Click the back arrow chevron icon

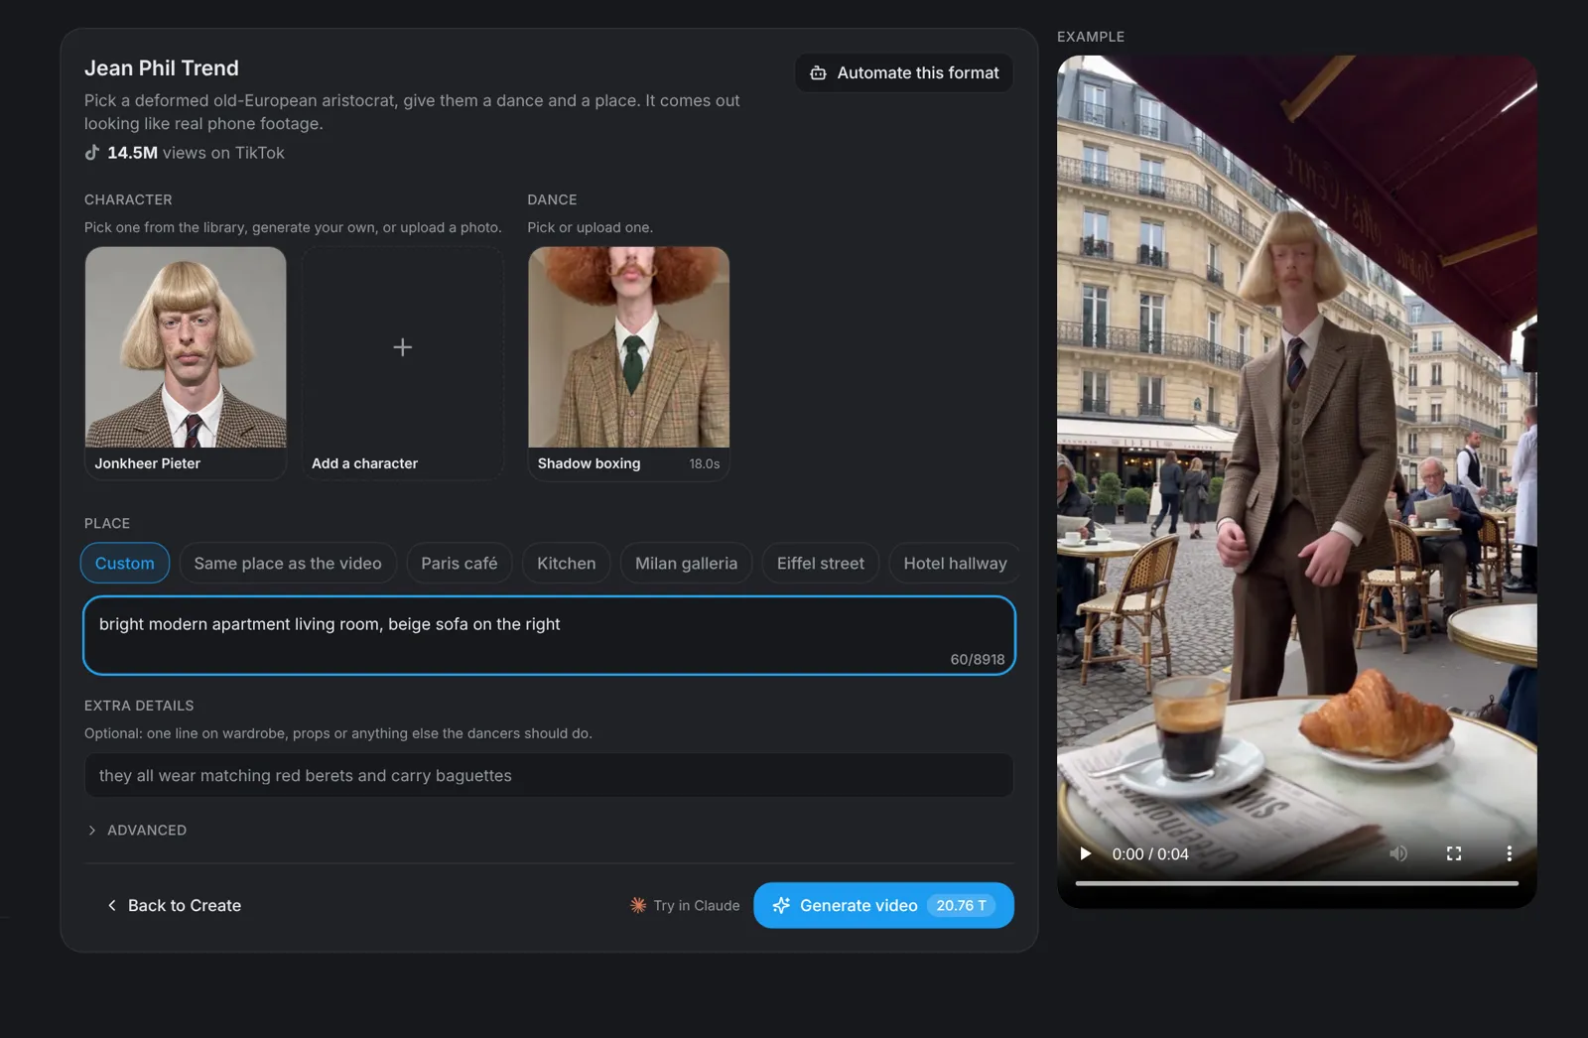(112, 905)
